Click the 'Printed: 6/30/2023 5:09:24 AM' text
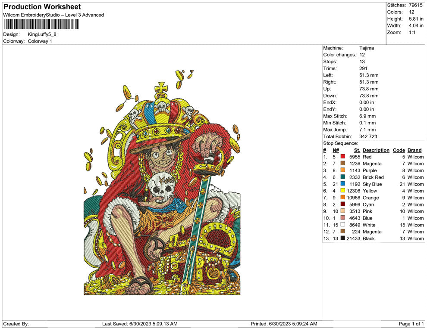Viewport: 427px width, 328px height. pos(284,324)
